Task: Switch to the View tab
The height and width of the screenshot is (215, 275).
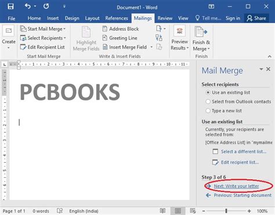Action: tap(183, 18)
